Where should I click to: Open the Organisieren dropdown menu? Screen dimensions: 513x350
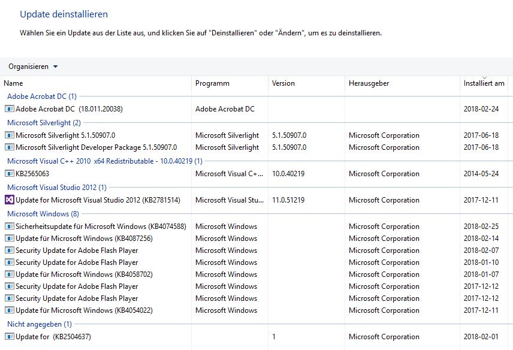pyautogui.click(x=33, y=67)
